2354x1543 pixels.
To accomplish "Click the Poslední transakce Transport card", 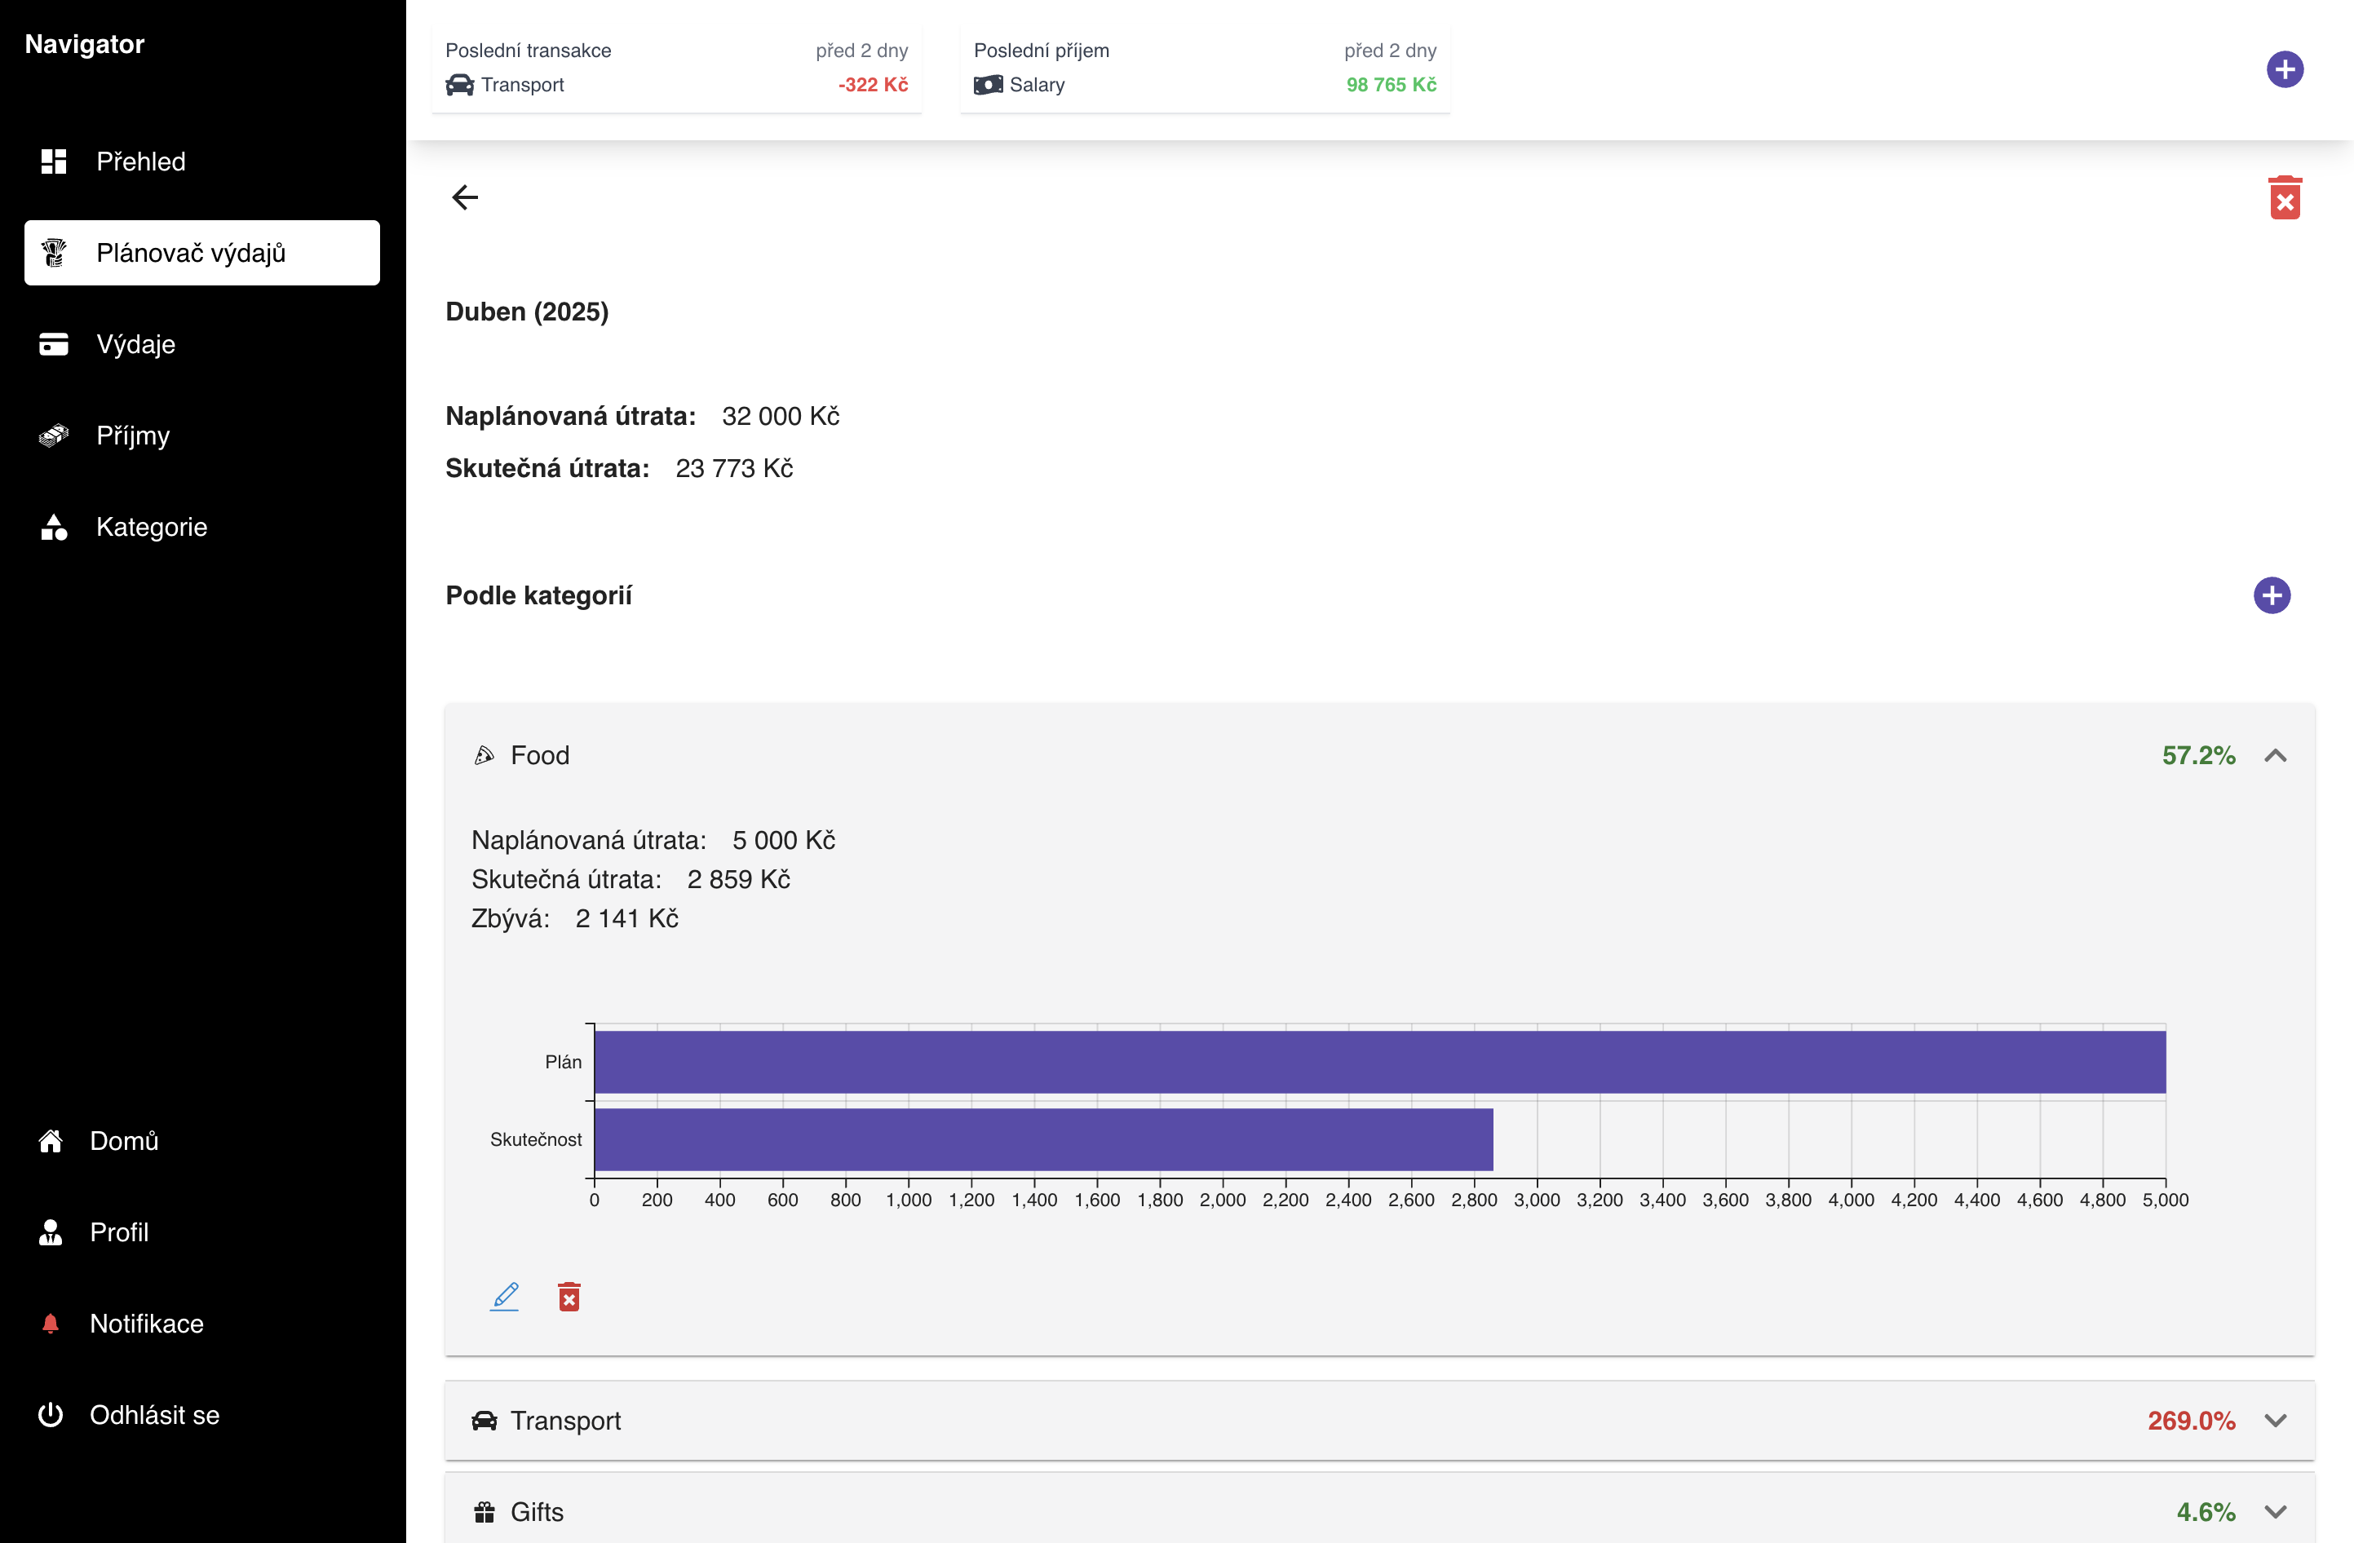I will (676, 69).
